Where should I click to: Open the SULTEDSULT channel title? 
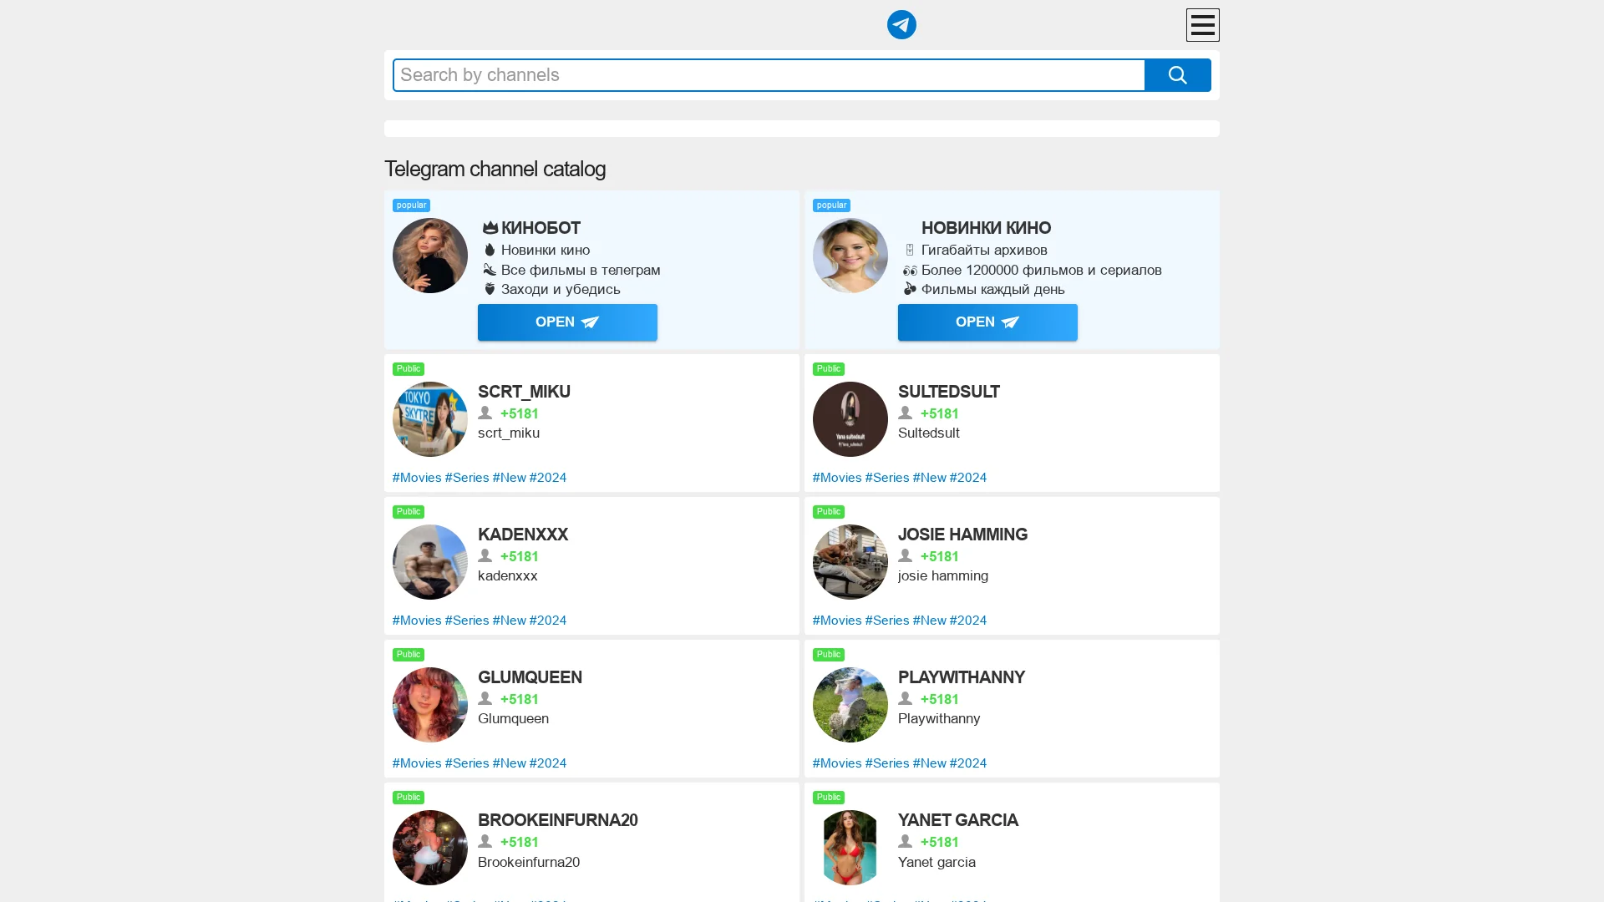pyautogui.click(x=948, y=392)
